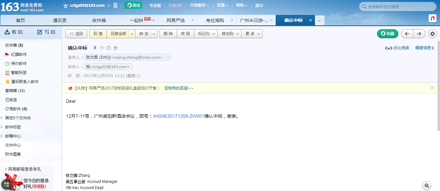Open the settings gear icon
This screenshot has height=191, width=440.
(432, 34)
